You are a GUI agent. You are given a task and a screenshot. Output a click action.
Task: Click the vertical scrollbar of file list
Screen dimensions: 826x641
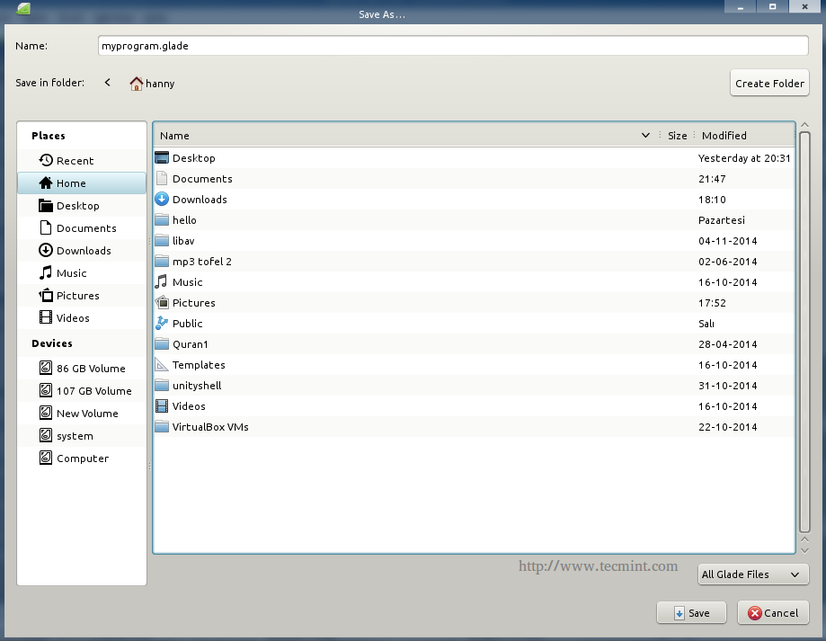click(x=805, y=333)
